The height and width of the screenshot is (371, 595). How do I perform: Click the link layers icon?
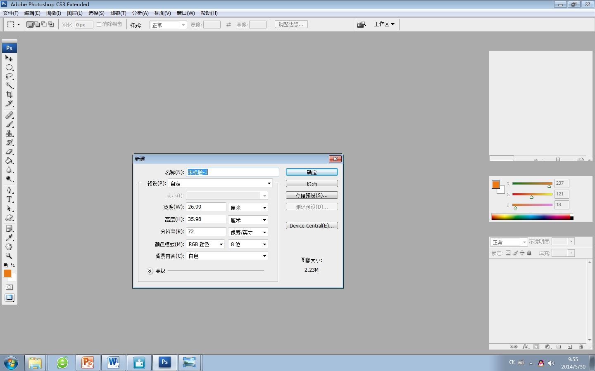(x=514, y=347)
